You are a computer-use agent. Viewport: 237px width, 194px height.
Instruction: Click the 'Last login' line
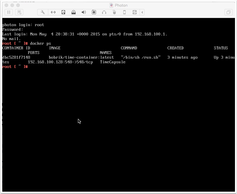85,34
